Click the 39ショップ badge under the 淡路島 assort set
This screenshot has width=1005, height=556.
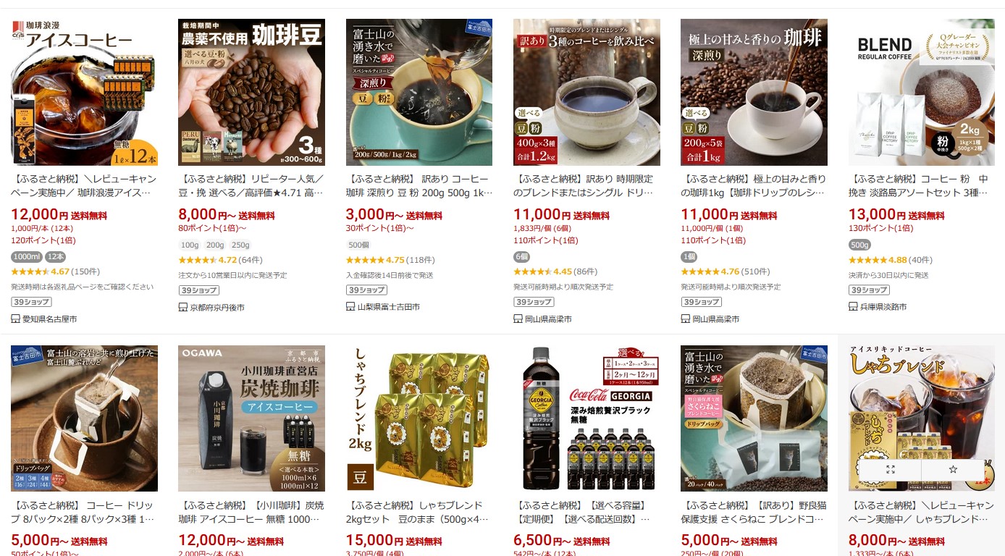(x=869, y=290)
